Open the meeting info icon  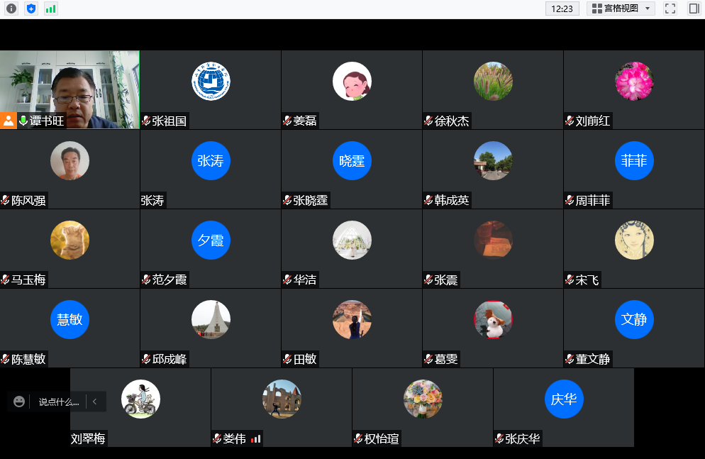(x=11, y=9)
